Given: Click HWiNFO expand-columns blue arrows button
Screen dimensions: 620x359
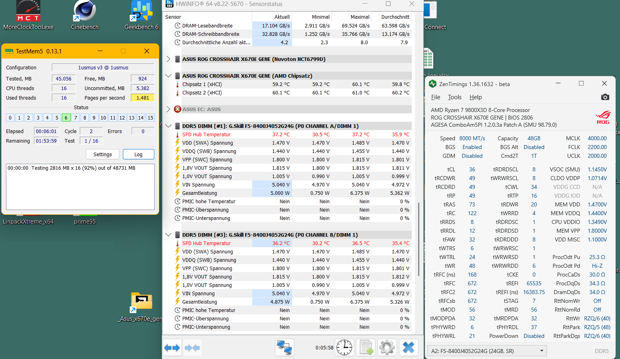Looking at the screenshot, I should tap(172, 348).
